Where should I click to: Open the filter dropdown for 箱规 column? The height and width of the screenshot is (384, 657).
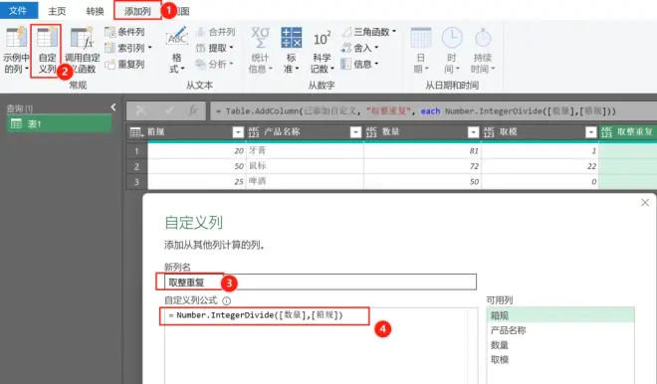(238, 132)
